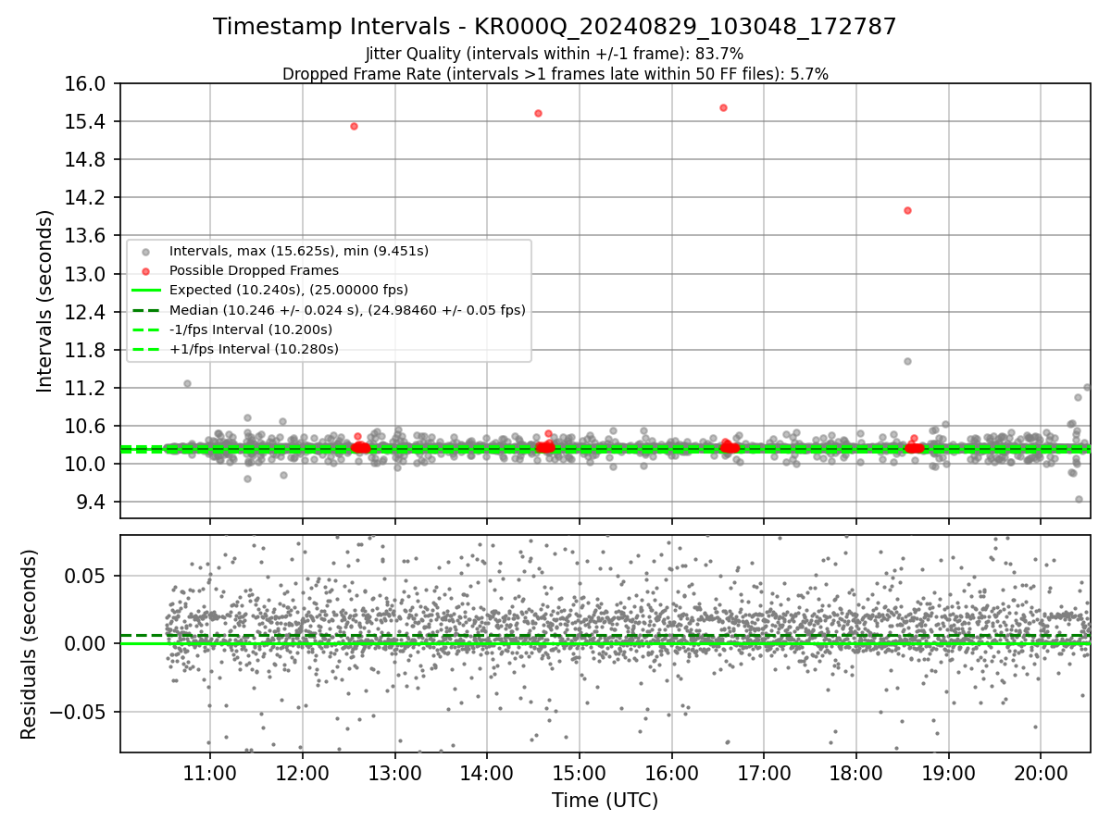Click the plot title 'Timestamp Intervals - KR000Q_20240829_103048_172787'

point(555,27)
